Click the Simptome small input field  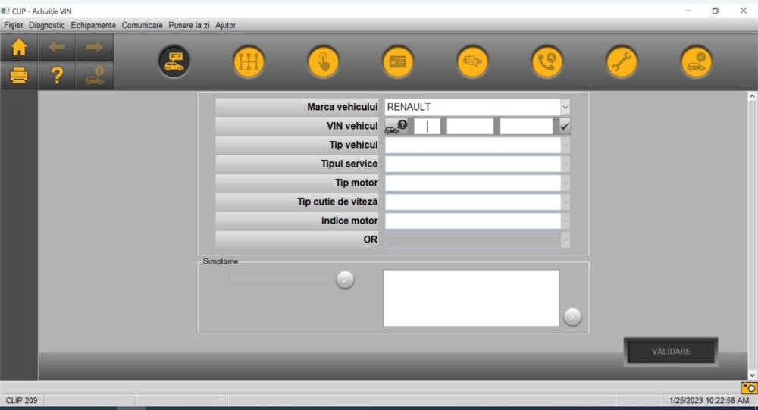coord(280,280)
